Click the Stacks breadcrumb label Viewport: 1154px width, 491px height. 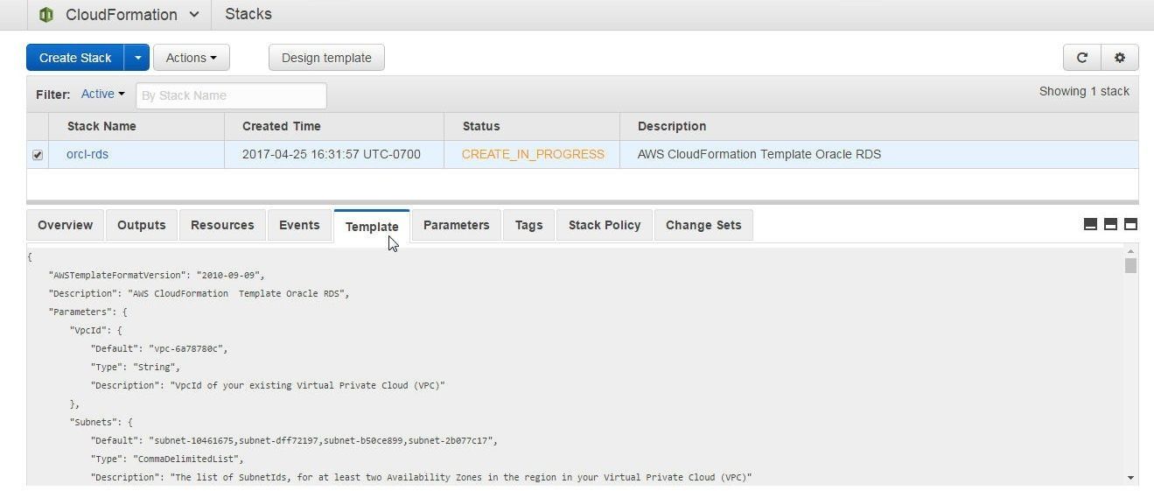click(248, 14)
